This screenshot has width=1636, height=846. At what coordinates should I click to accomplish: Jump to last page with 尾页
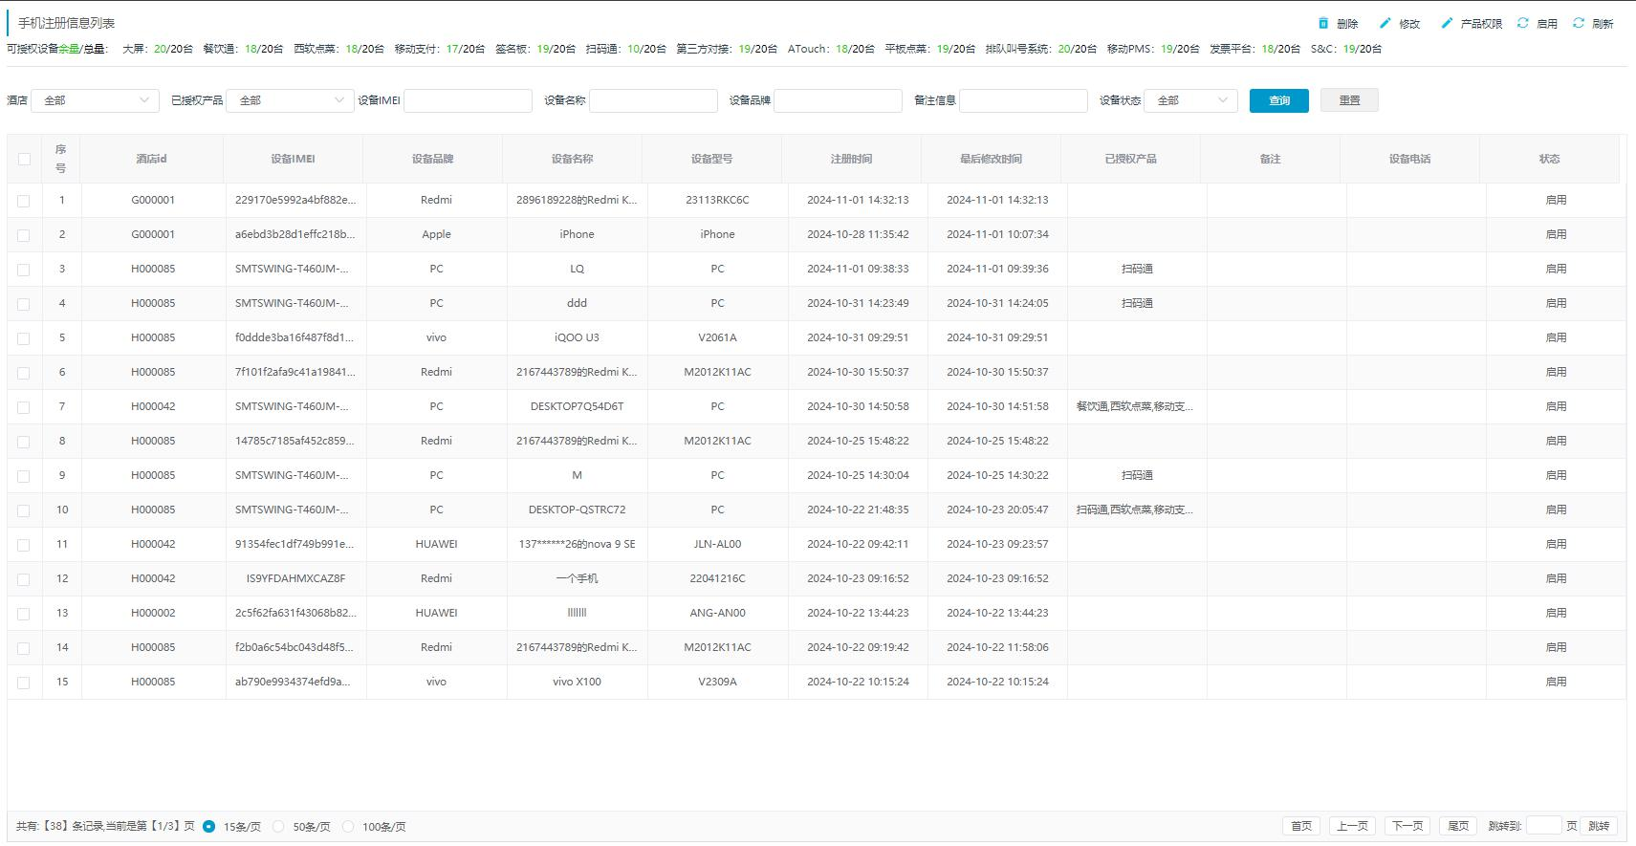(1457, 826)
